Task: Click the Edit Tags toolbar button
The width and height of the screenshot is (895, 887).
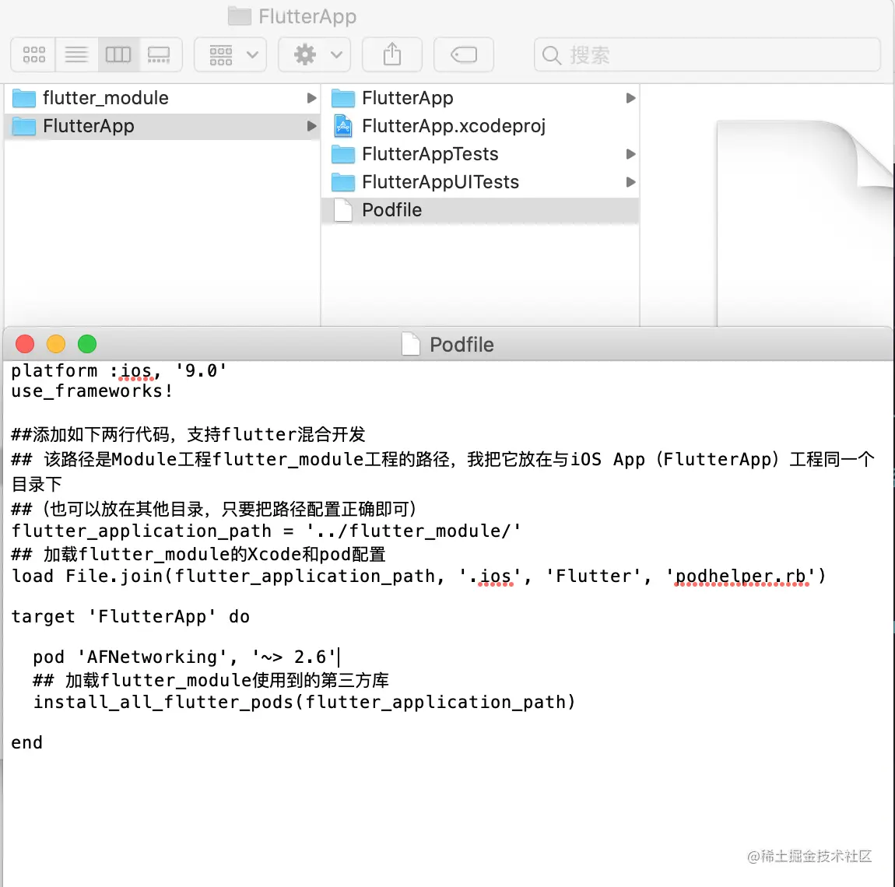Action: click(464, 54)
